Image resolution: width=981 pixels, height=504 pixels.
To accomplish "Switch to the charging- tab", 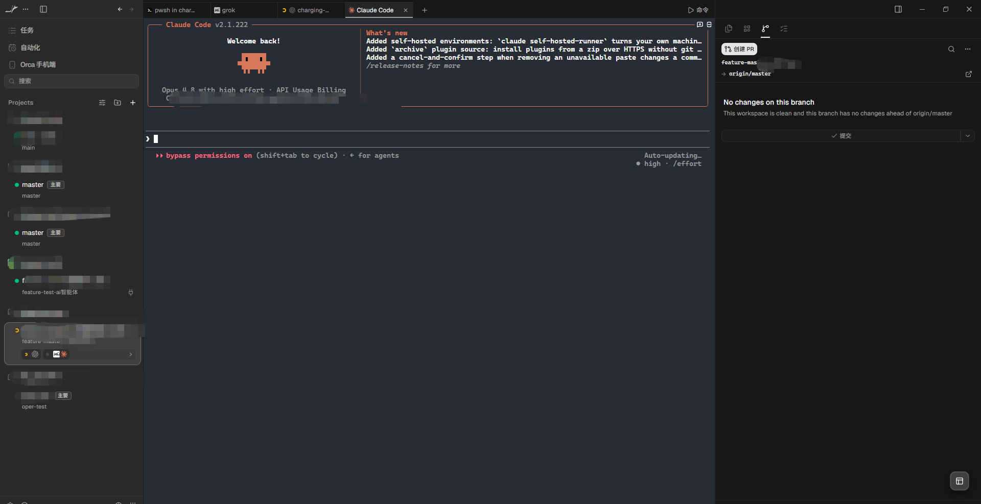I will click(312, 10).
